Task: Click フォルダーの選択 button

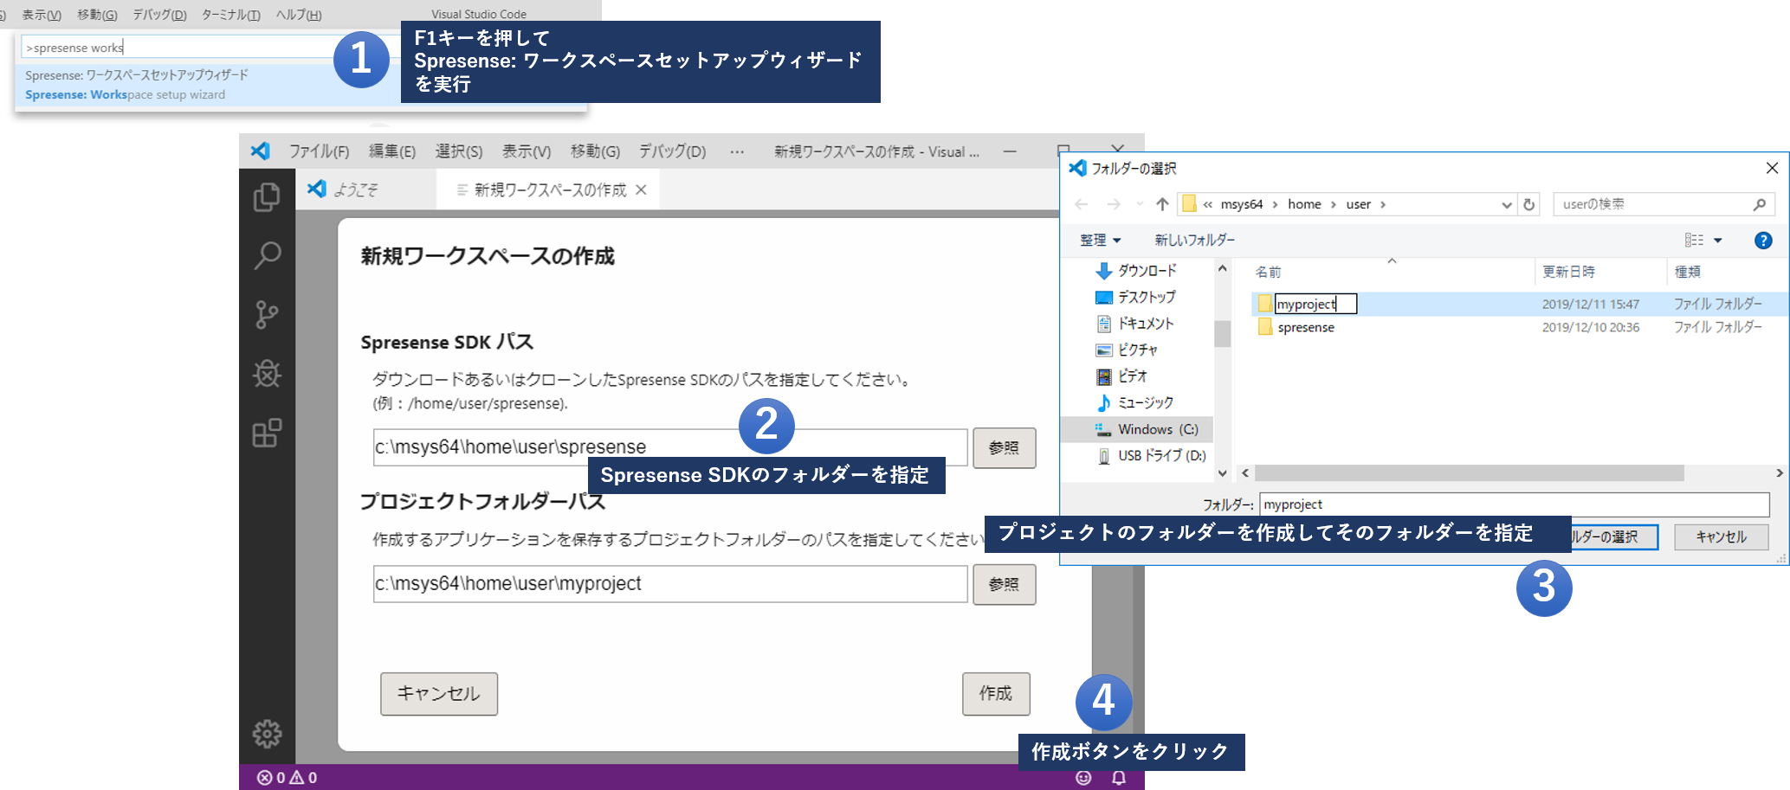Action: coord(1613,536)
